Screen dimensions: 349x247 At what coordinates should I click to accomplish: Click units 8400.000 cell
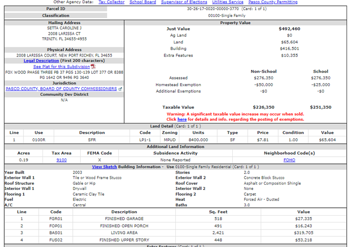(x=198, y=140)
